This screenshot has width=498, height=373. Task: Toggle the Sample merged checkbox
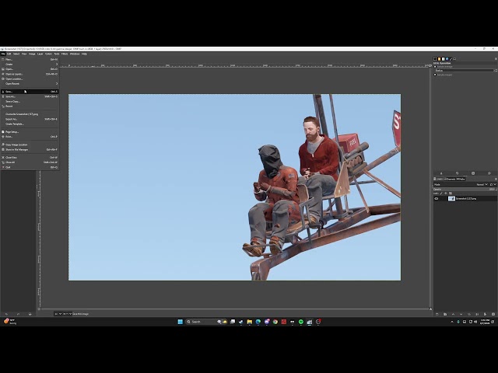[435, 75]
